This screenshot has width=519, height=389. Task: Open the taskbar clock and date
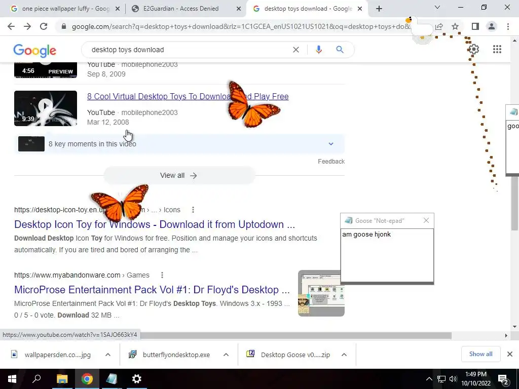pyautogui.click(x=475, y=379)
